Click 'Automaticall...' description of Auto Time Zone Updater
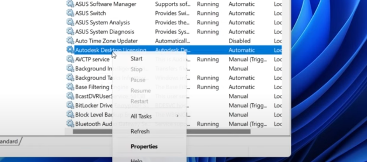Image resolution: width=367 pixels, height=162 pixels. pos(173,41)
